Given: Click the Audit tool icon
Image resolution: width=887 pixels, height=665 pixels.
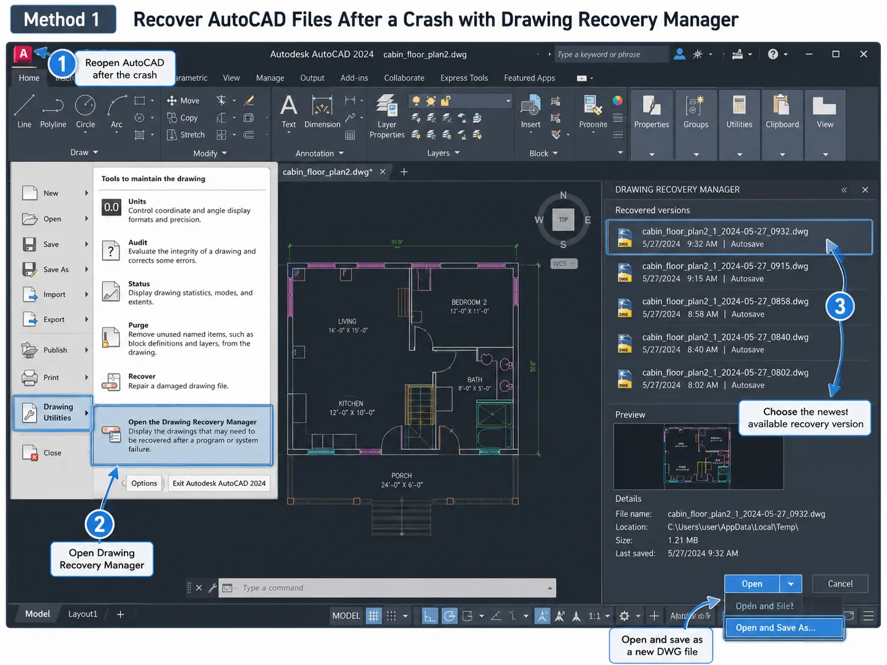Looking at the screenshot, I should [x=111, y=251].
